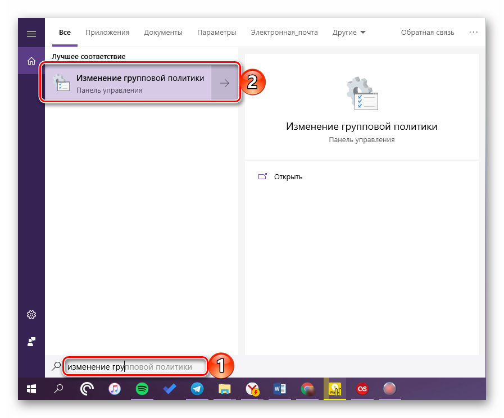
Task: Click the user account icon in sidebar
Action: tap(31, 341)
